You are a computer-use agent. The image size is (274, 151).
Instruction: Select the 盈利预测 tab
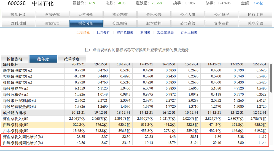[18, 23]
